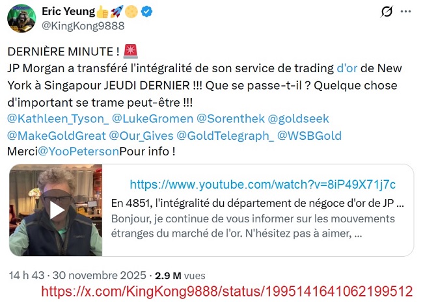Open the @MakeGoldGreat mention
423x303 pixels.
(57, 136)
